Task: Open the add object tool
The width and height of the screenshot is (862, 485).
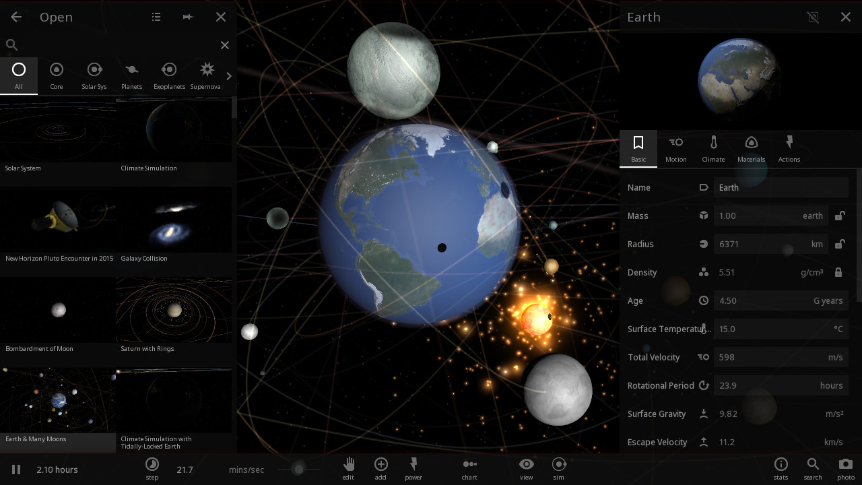Action: [x=380, y=468]
